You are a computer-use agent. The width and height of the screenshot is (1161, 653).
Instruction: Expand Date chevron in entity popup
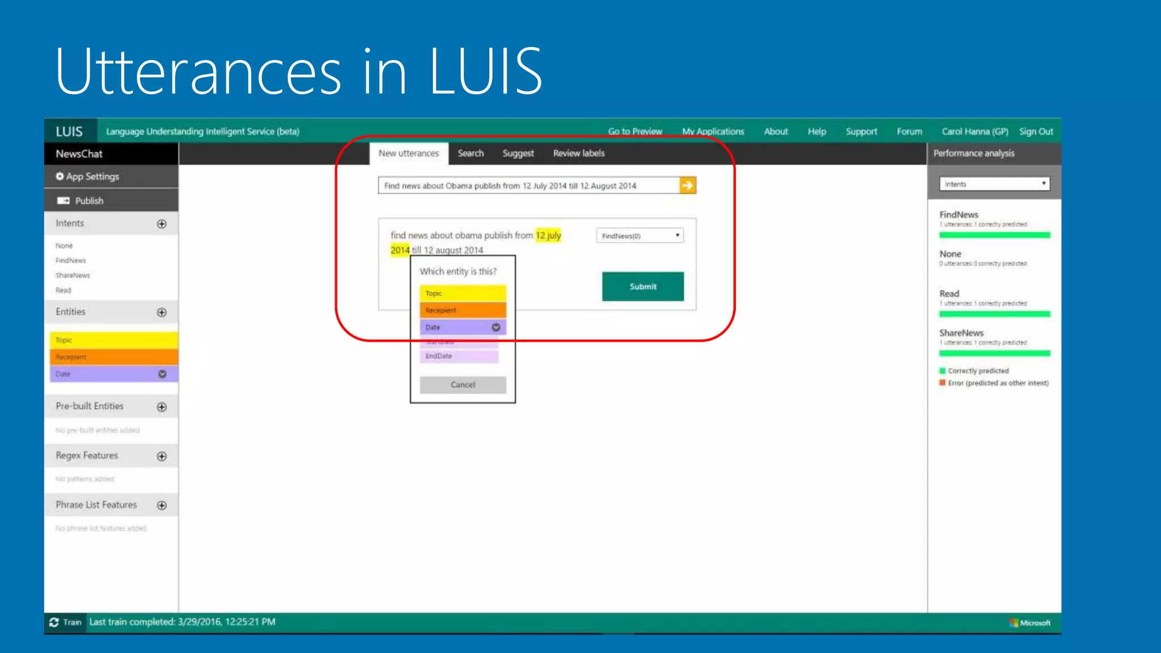click(496, 327)
